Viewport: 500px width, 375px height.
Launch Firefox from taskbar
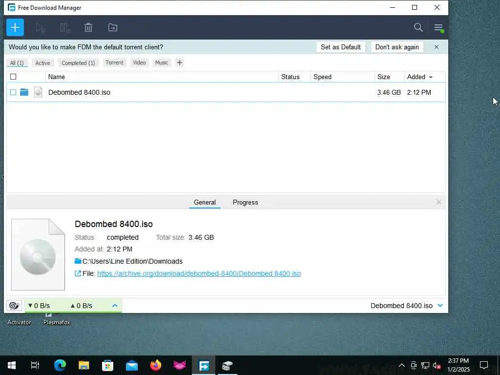coord(156,365)
